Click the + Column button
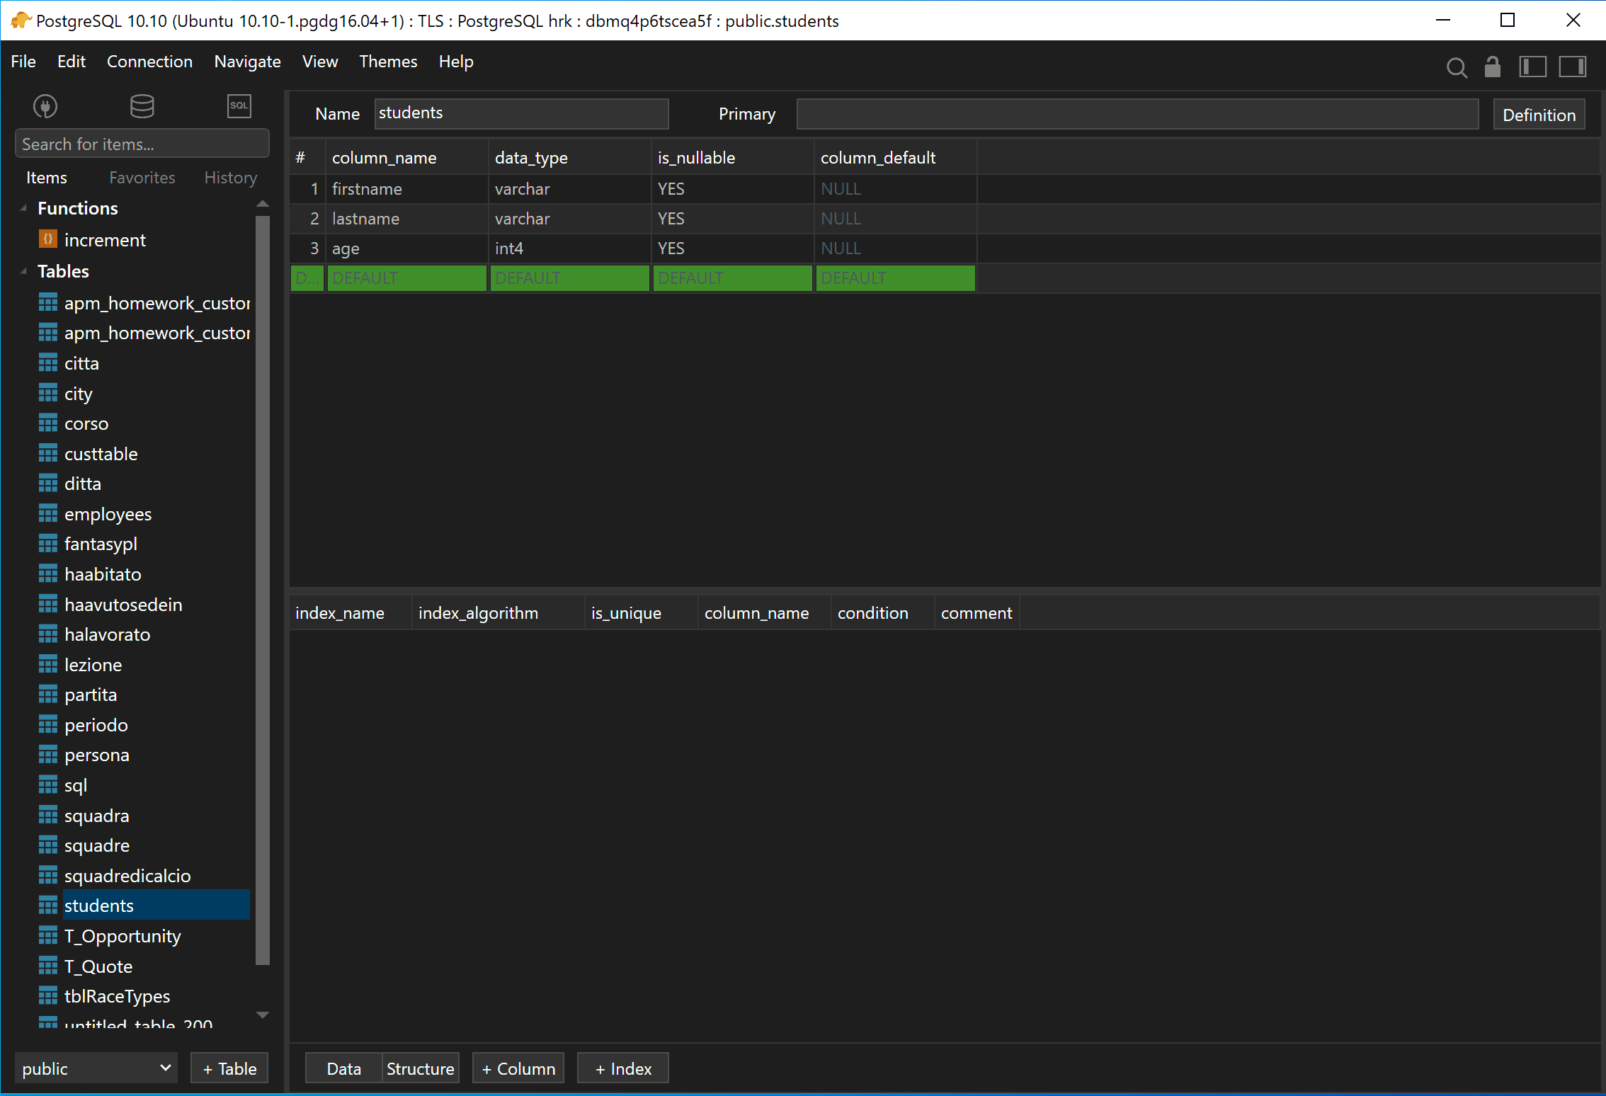 coord(518,1068)
